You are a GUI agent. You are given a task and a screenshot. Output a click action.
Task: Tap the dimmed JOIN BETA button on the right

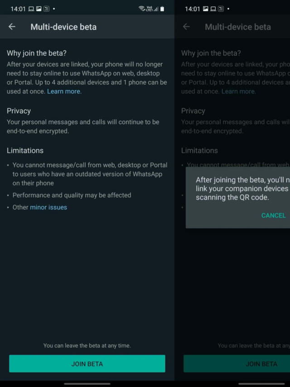[261, 363]
